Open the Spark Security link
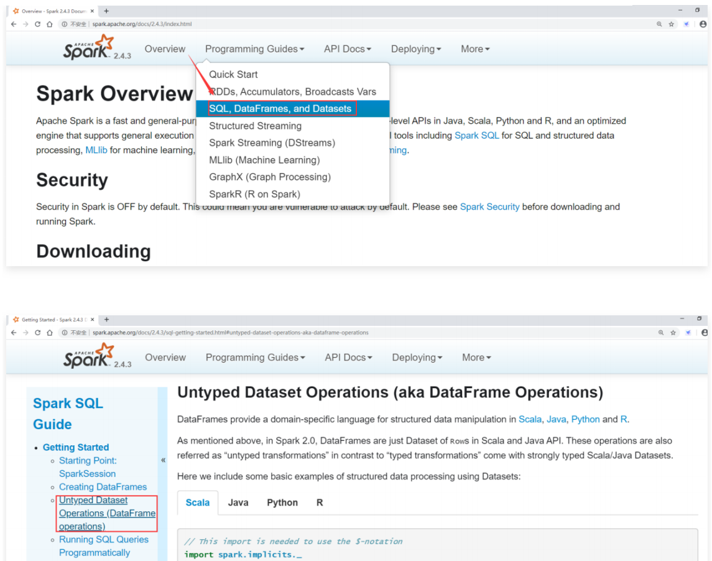Screen dimensions: 712x561 point(489,206)
